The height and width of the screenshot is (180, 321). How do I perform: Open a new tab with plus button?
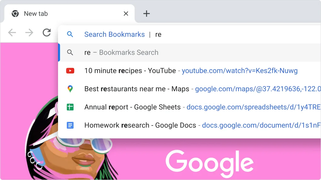coord(146,14)
